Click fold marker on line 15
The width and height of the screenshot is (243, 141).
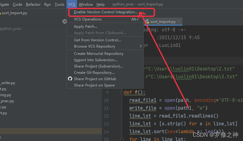coord(122,139)
